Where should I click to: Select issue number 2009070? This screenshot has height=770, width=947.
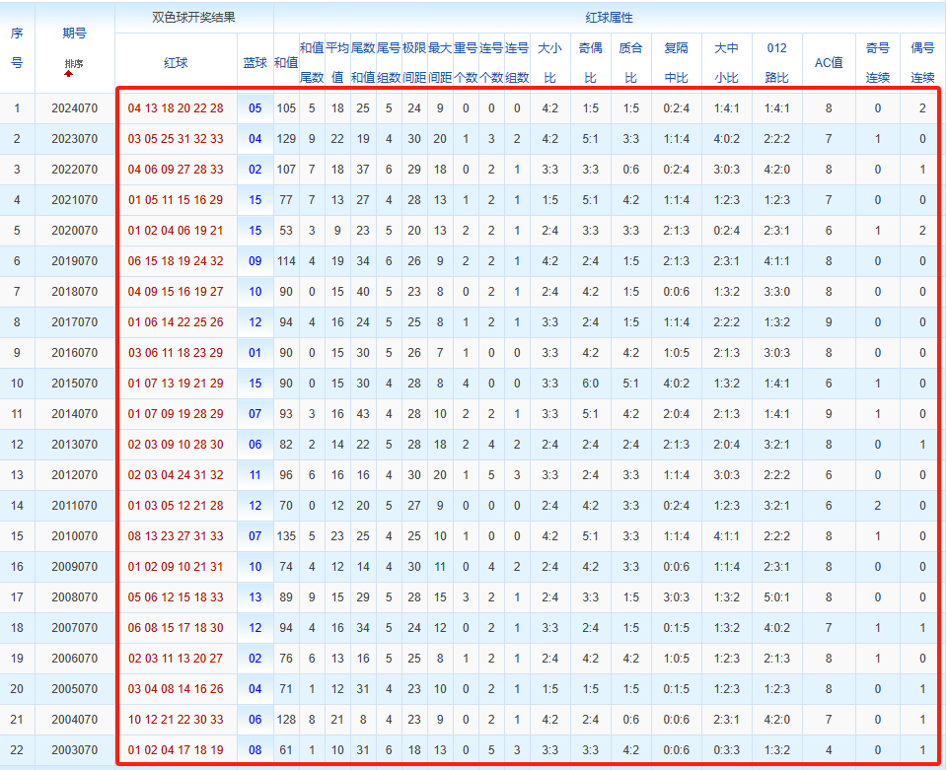[74, 567]
